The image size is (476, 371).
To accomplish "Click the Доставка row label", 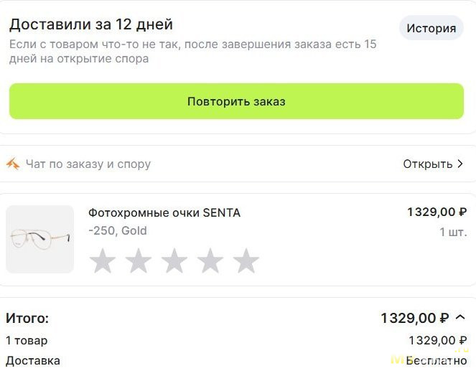I will (x=33, y=361).
